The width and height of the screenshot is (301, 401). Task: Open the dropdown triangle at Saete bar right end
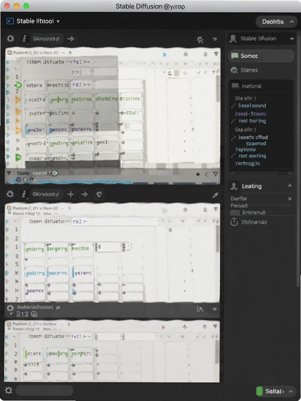click(215, 174)
